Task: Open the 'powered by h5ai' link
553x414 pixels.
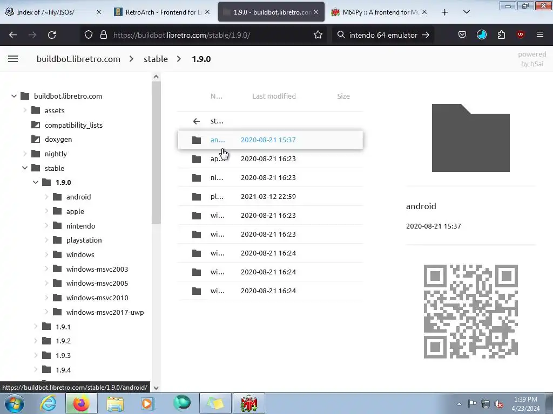Action: tap(532, 59)
